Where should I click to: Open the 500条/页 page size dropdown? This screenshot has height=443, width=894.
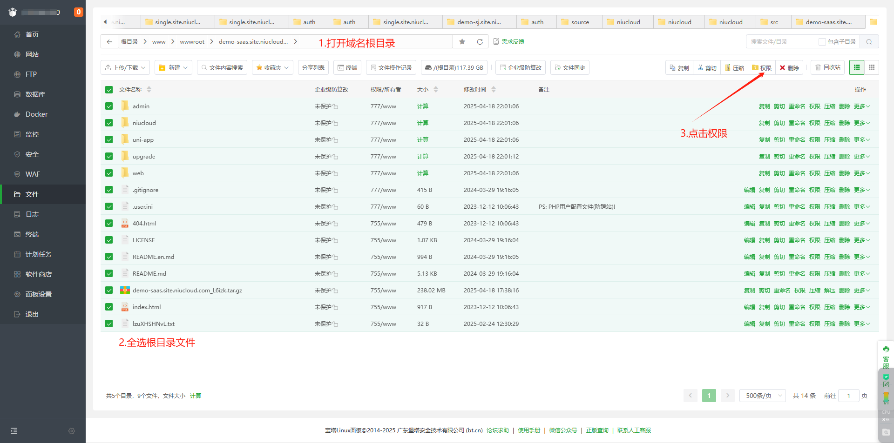[x=762, y=396]
